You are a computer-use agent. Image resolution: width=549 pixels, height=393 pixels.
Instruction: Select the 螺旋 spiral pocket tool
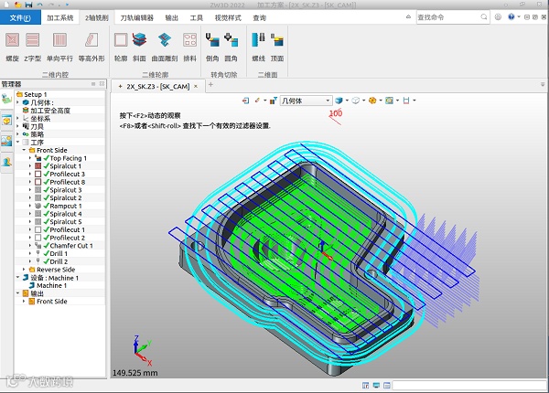[12, 47]
